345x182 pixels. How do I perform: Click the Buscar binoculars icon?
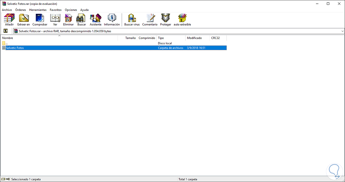[x=82, y=18]
